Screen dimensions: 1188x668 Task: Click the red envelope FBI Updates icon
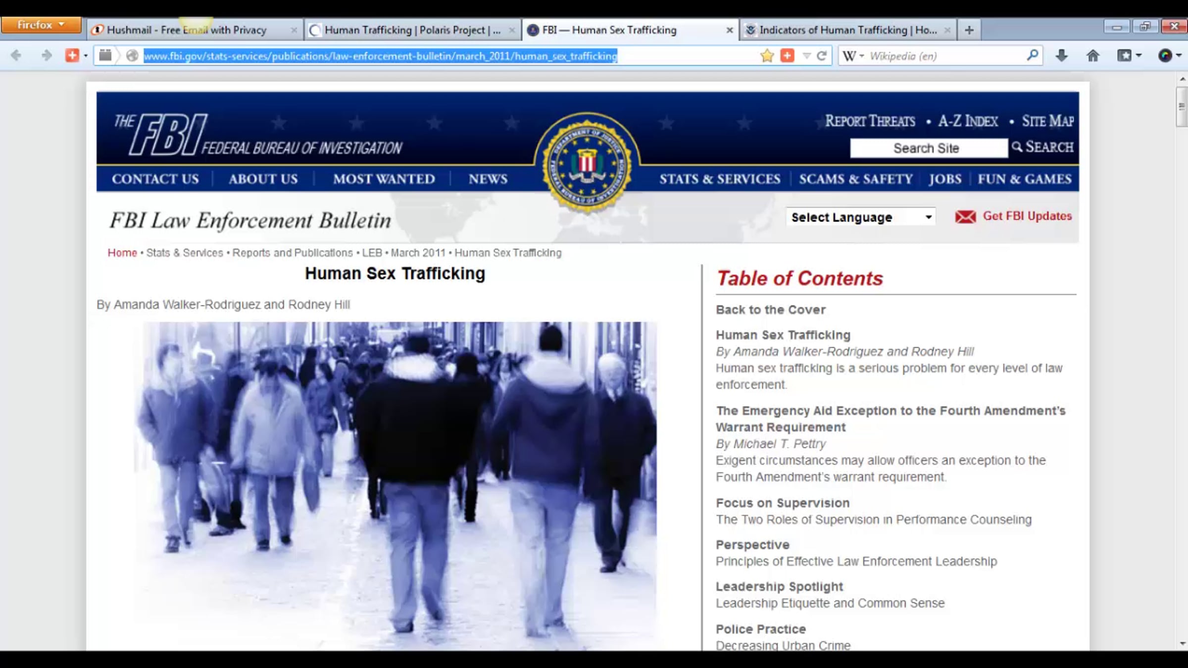click(x=965, y=217)
